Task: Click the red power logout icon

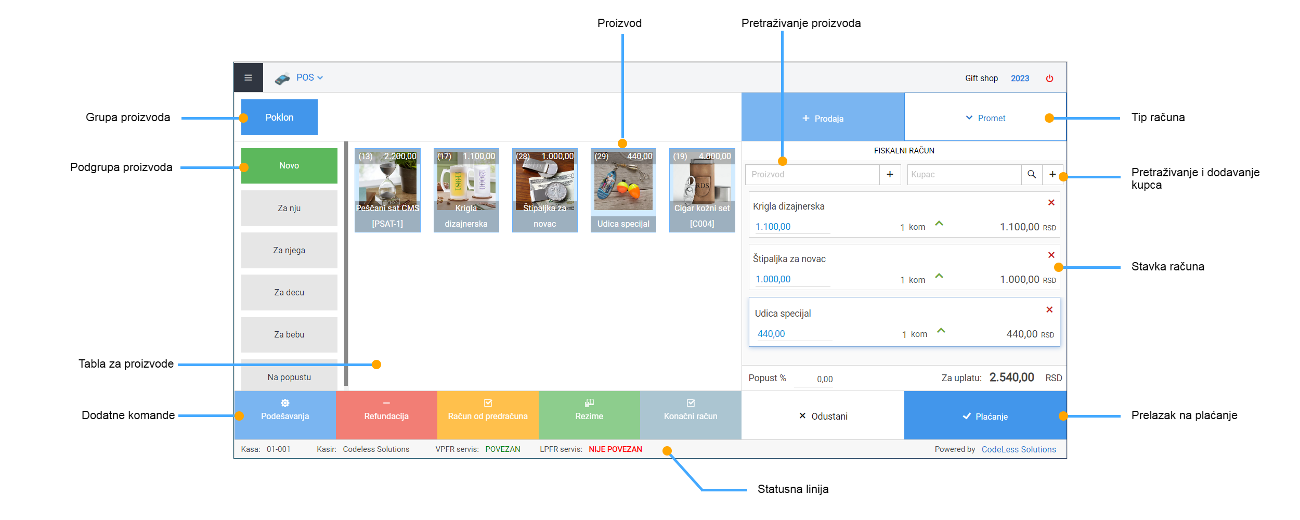Action: 1049,78
